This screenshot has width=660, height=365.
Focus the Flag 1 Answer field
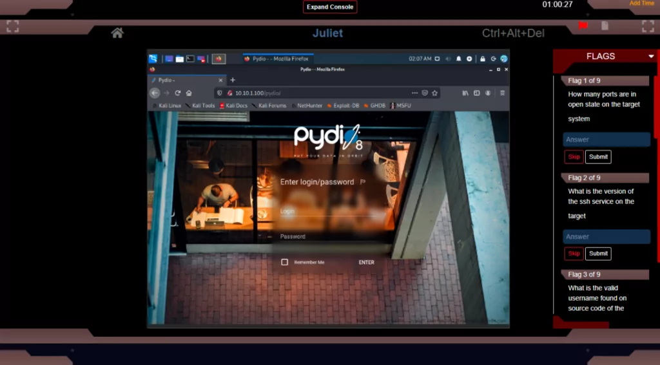tap(607, 140)
